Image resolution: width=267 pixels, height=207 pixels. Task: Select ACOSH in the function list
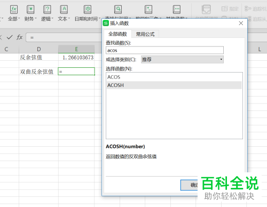[x=174, y=85]
